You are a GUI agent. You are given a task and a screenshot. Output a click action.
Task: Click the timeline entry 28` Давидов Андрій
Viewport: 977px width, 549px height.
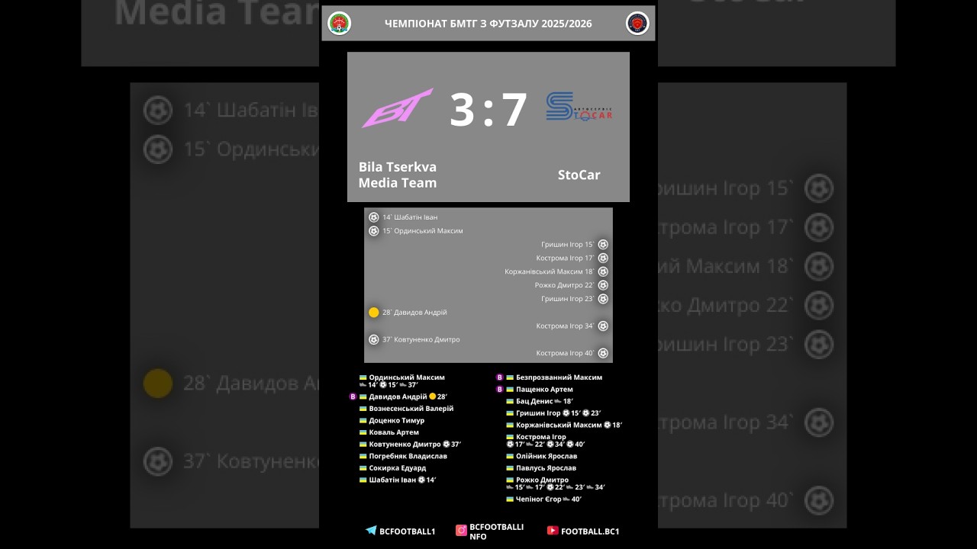(414, 313)
